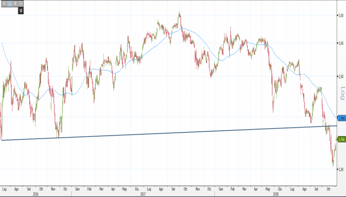
Task: Click the 1.50 price axis label
Action: [x=341, y=169]
